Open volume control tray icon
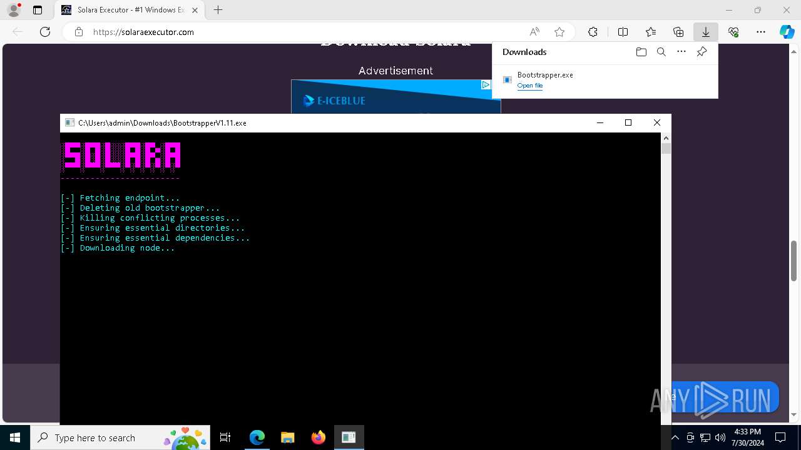Screen dimensions: 801x450 (720, 437)
